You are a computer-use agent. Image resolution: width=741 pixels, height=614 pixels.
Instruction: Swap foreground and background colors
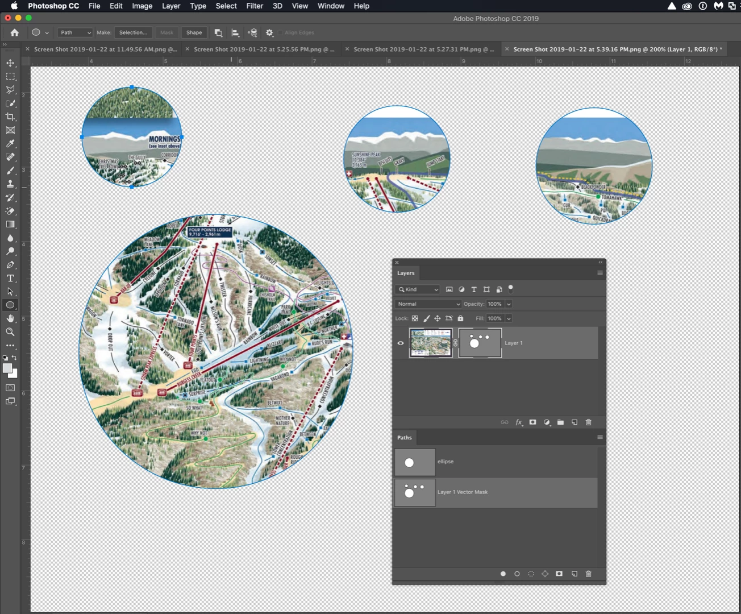click(x=14, y=358)
